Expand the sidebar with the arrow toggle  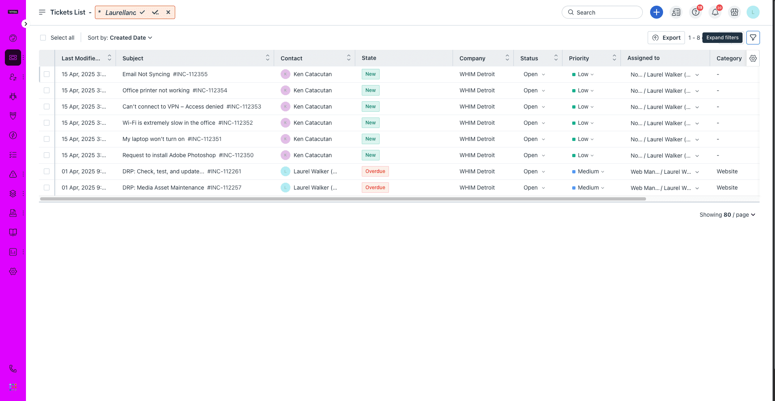(26, 24)
